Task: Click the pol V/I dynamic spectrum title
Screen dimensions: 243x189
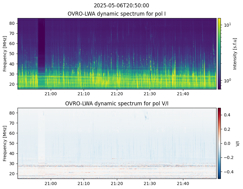Action: (117, 104)
